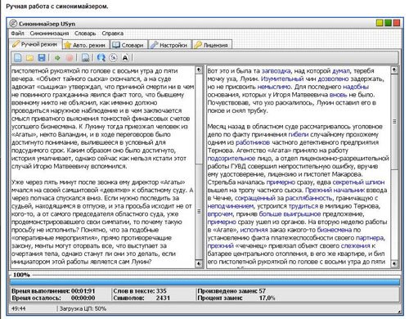Open the Авто. режим tab
This screenshot has height=319, width=409.
pos(86,45)
